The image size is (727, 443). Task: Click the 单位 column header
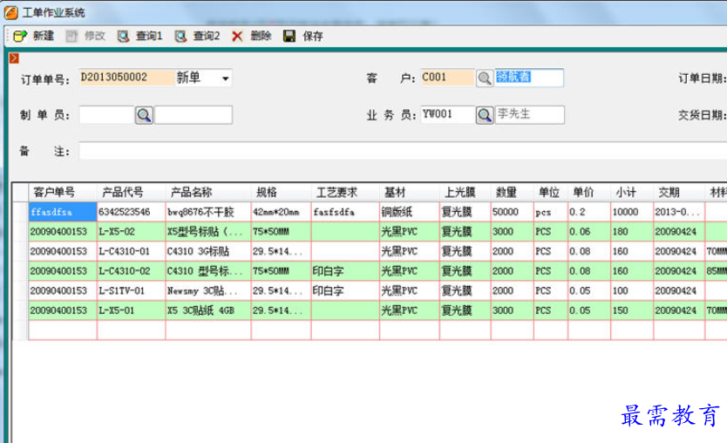pos(550,192)
